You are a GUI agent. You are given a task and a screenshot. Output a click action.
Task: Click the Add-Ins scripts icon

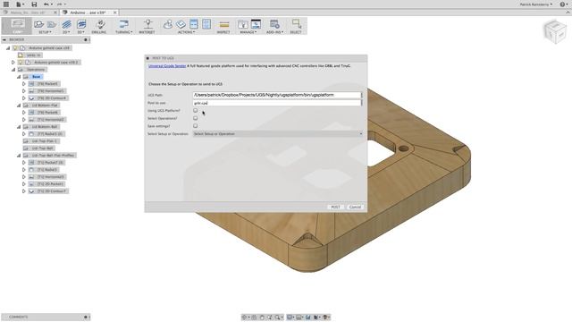point(274,24)
